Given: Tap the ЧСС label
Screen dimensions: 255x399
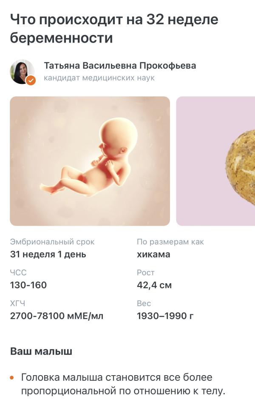Looking at the screenshot, I should [18, 273].
